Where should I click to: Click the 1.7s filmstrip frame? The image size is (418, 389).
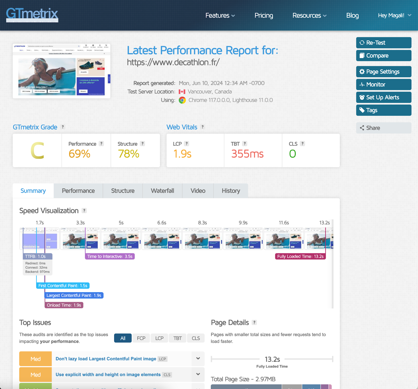[x=40, y=238]
